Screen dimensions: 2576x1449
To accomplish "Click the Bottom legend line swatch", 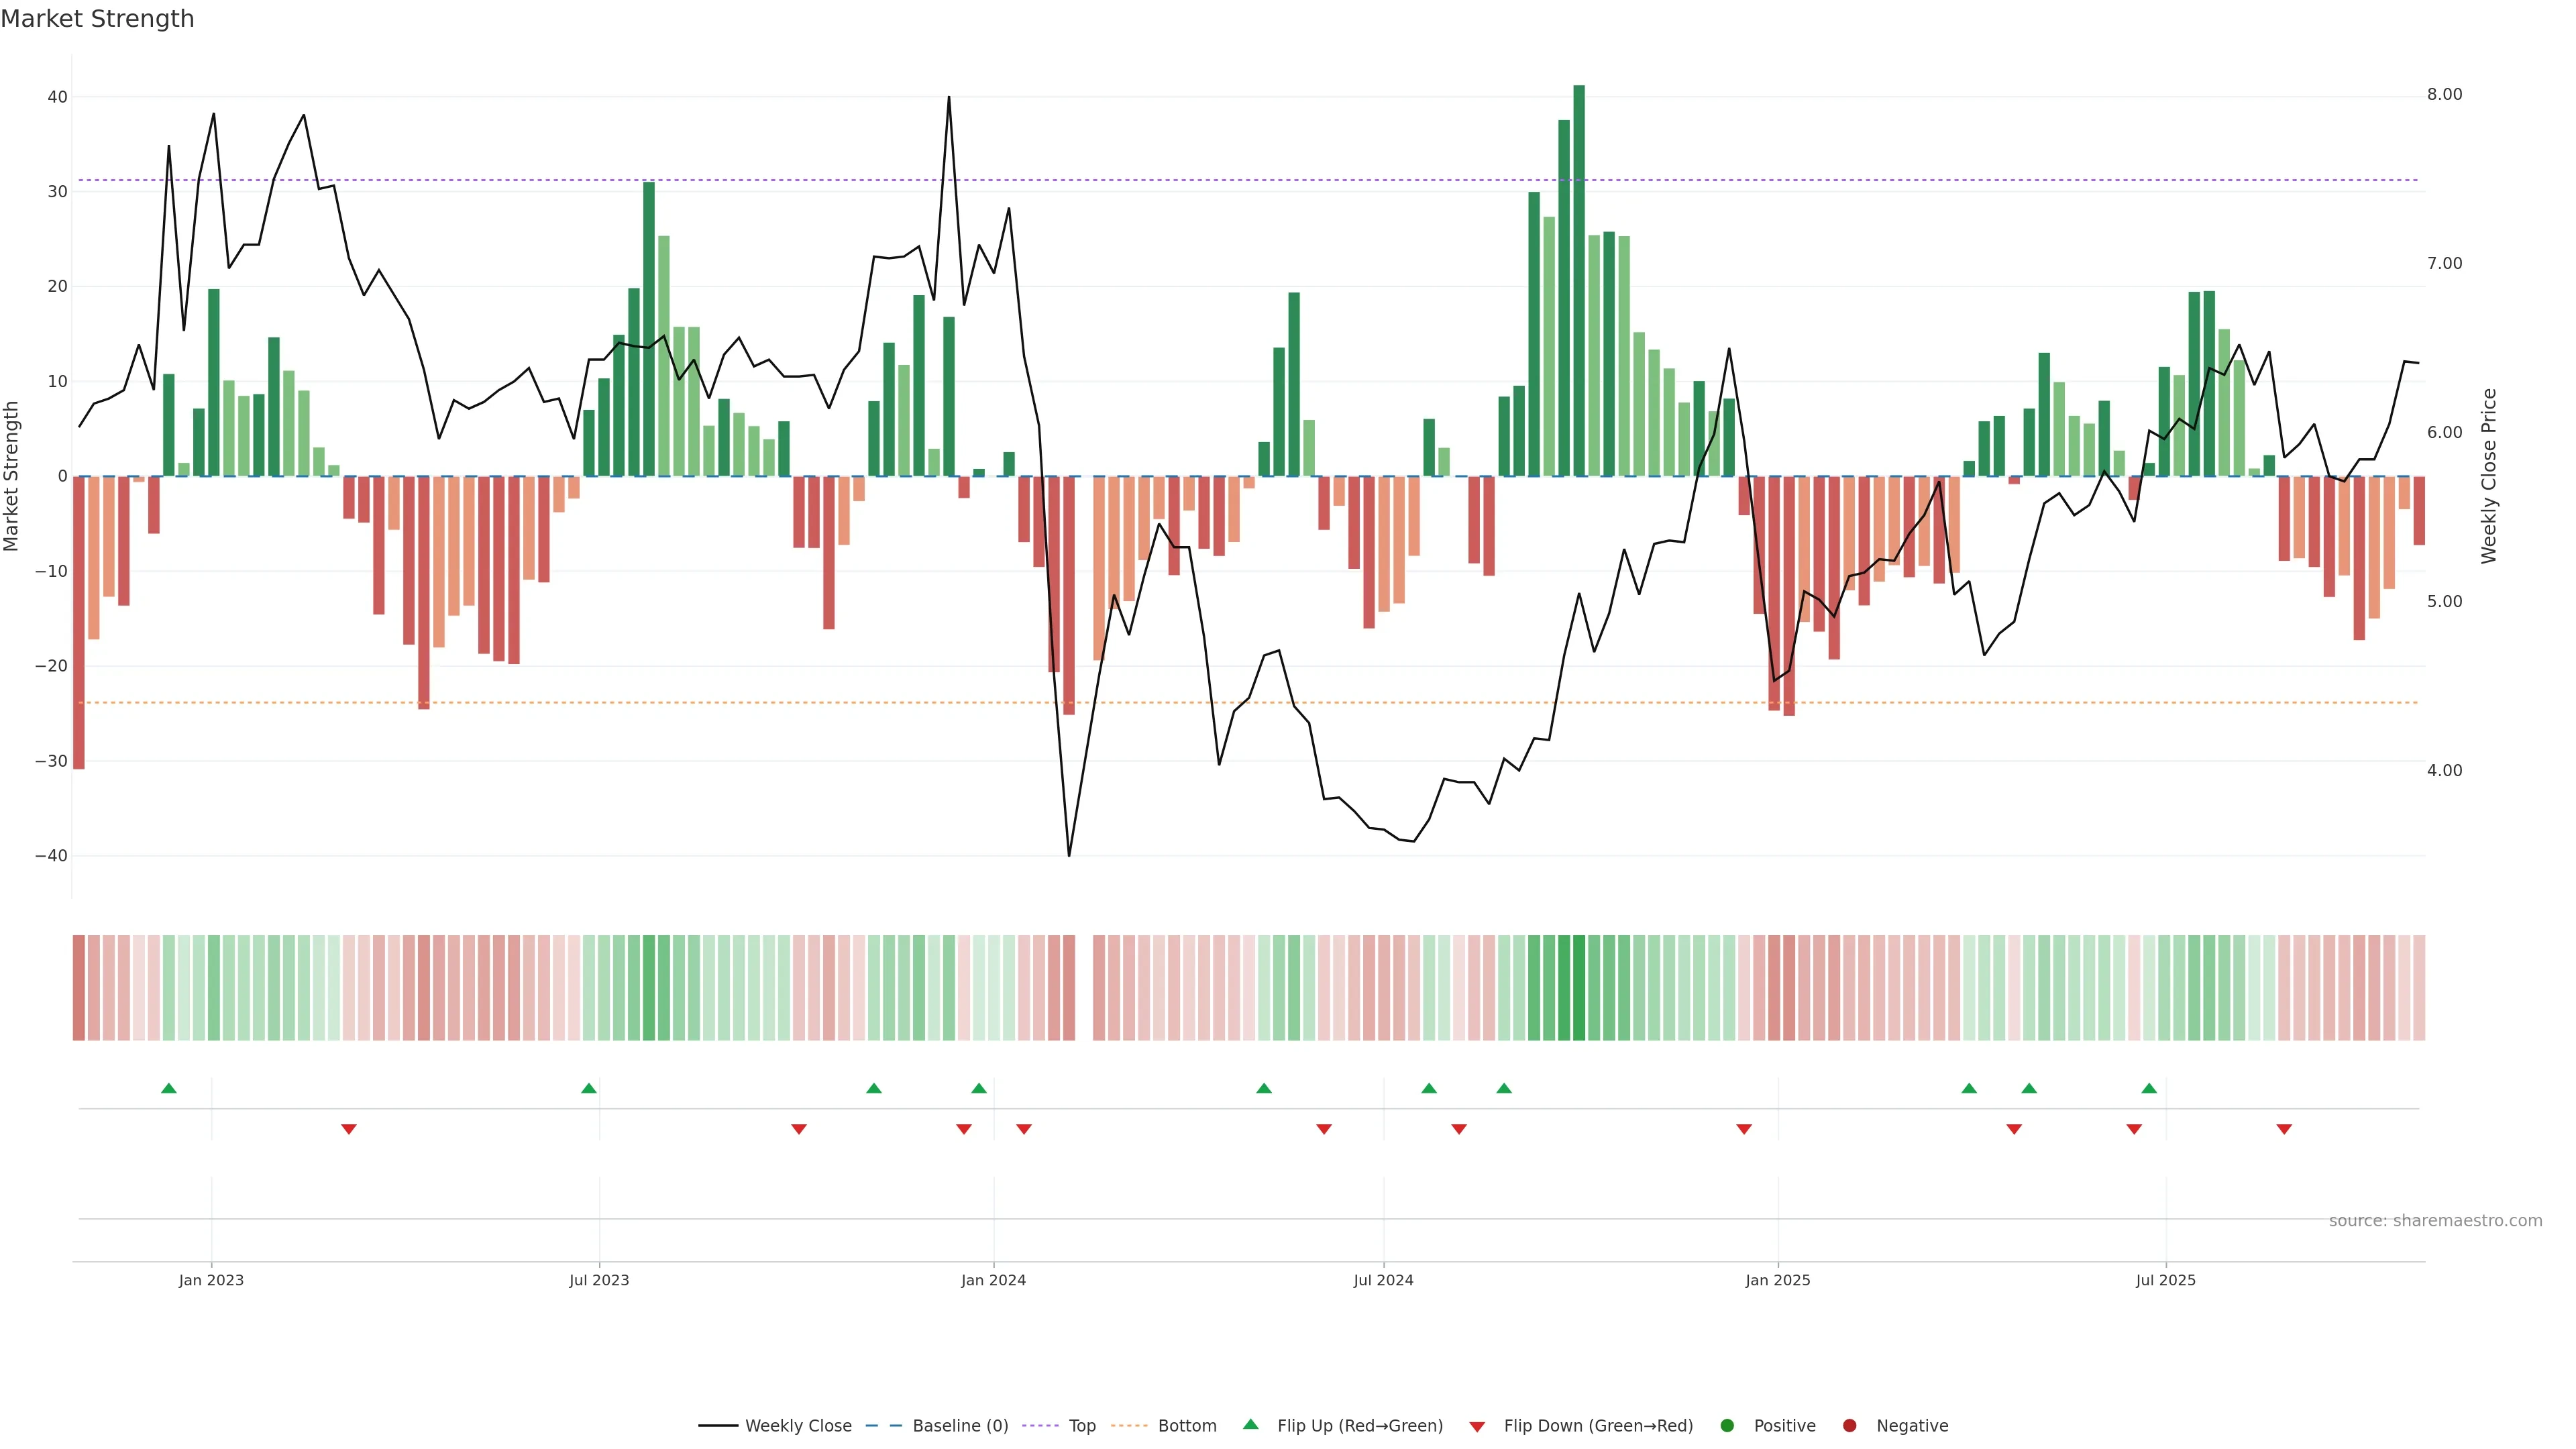I will (1129, 1425).
